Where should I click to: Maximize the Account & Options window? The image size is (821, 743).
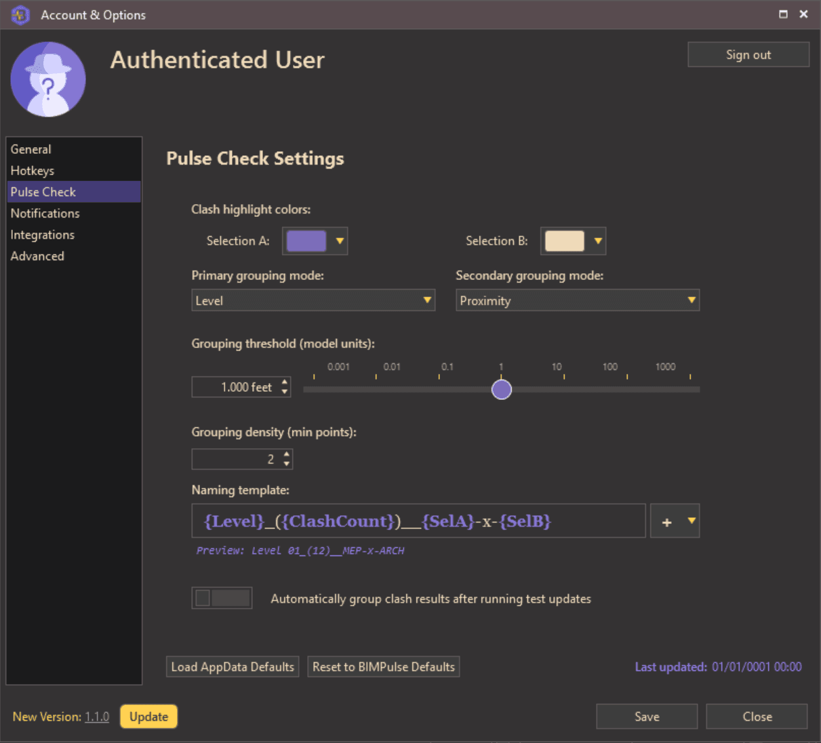tap(783, 14)
